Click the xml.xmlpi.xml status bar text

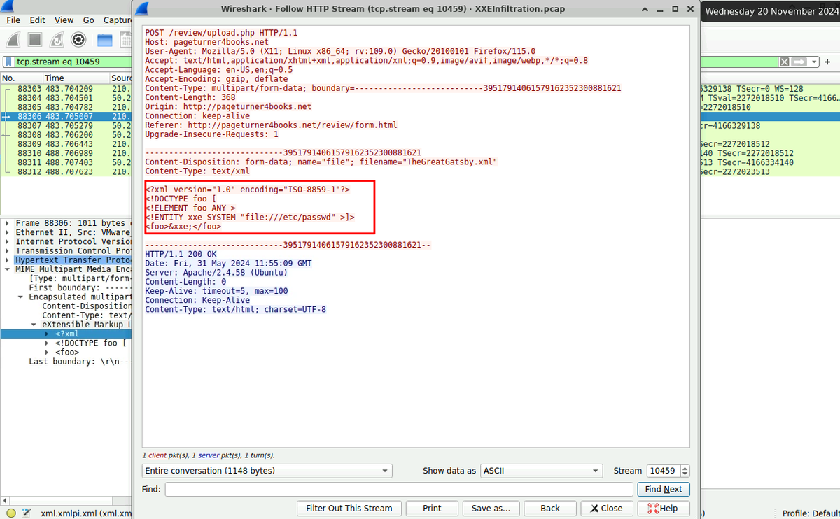(x=86, y=512)
